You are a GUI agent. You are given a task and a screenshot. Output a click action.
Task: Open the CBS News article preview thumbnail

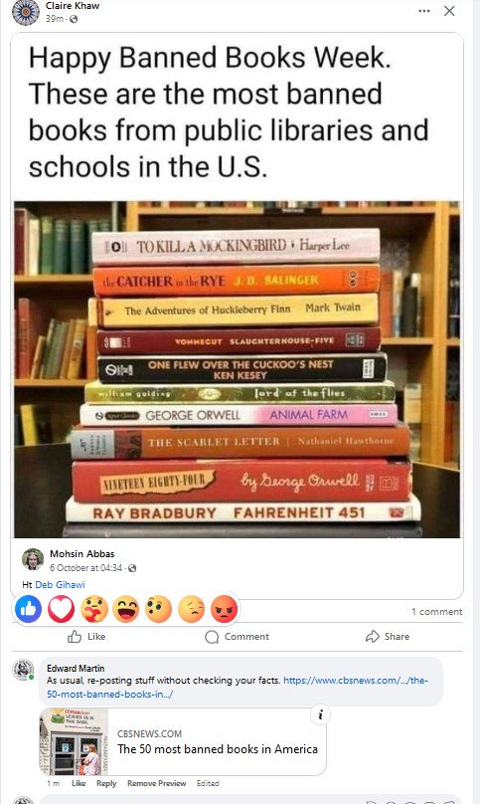[x=75, y=741]
